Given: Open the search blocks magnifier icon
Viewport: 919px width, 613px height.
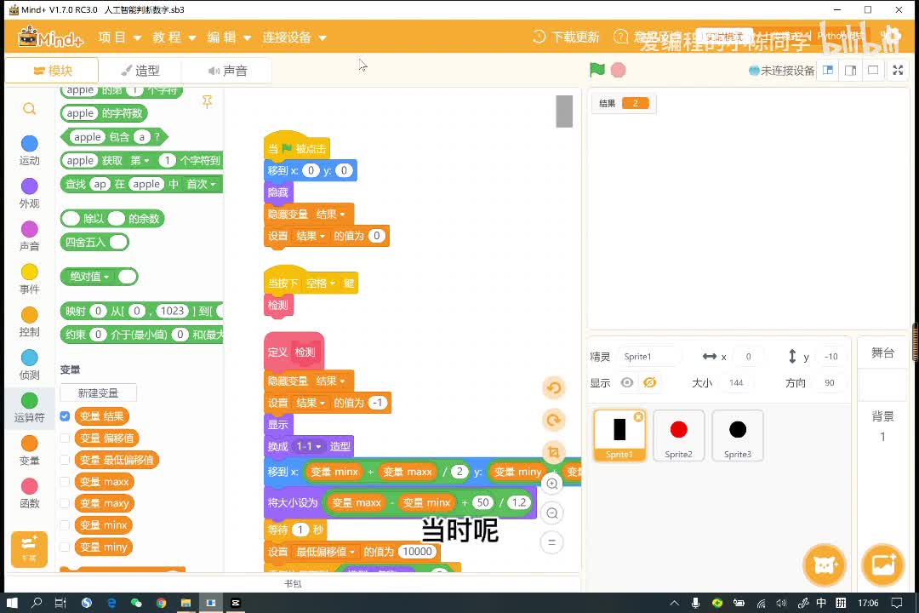Looking at the screenshot, I should pos(29,109).
